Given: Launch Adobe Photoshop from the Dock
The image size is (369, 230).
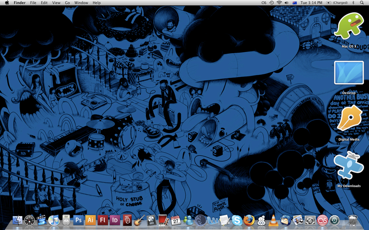Looking at the screenshot, I should (78, 220).
